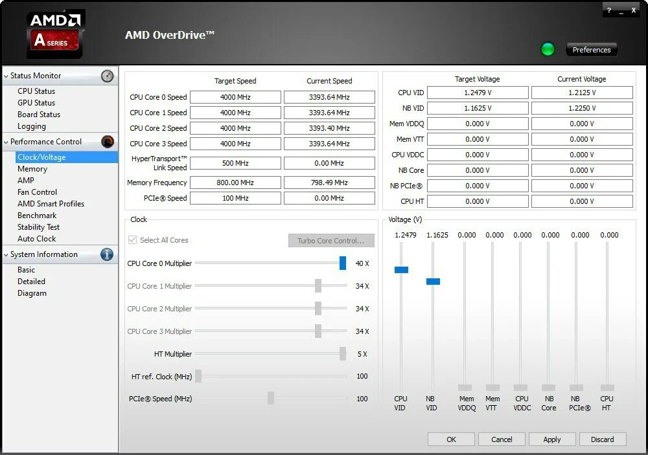The image size is (648, 455).
Task: Click the 5 X HT multiplier value
Action: pyautogui.click(x=362, y=354)
